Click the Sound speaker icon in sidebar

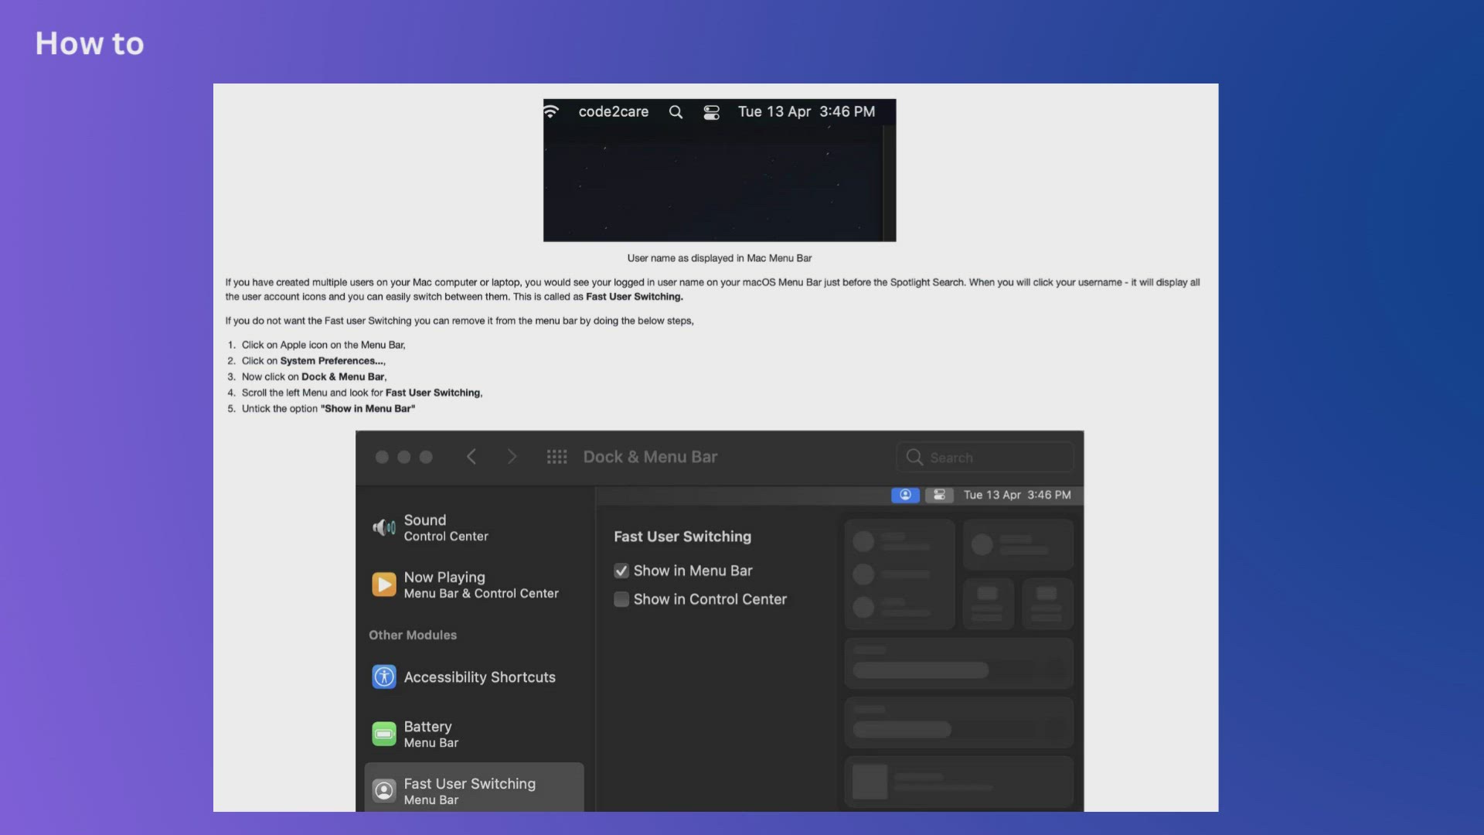[x=384, y=527]
